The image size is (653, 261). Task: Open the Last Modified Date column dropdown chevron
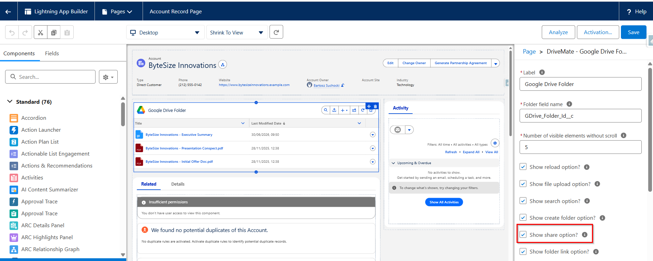pyautogui.click(x=359, y=123)
